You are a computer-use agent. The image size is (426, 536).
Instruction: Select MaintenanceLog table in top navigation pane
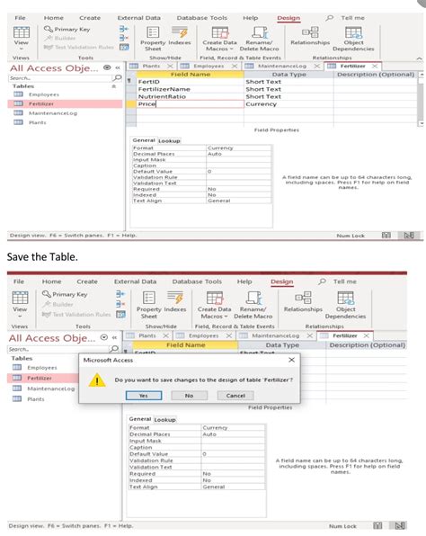click(53, 113)
